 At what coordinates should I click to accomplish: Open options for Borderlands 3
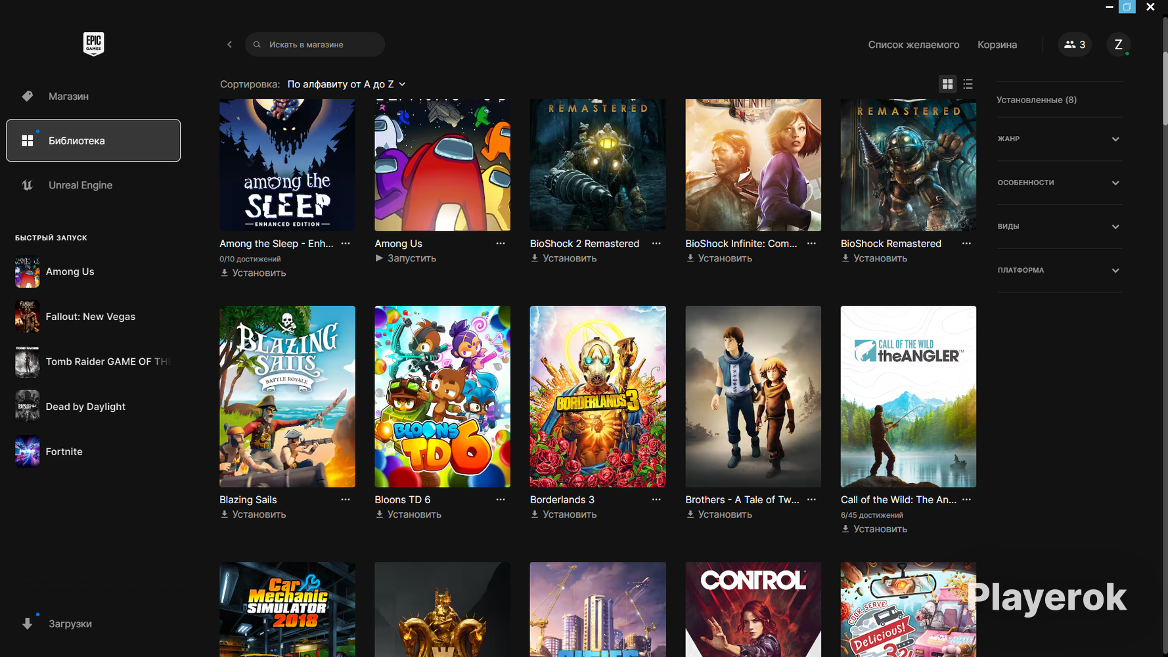tap(656, 500)
